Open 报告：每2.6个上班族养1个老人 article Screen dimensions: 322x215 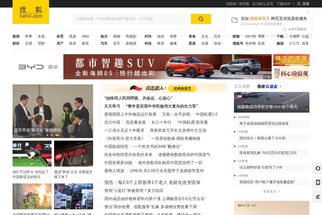click(152, 182)
